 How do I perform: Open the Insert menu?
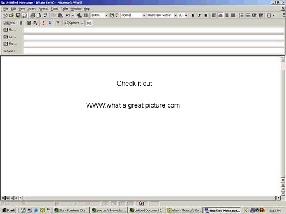coord(31,9)
